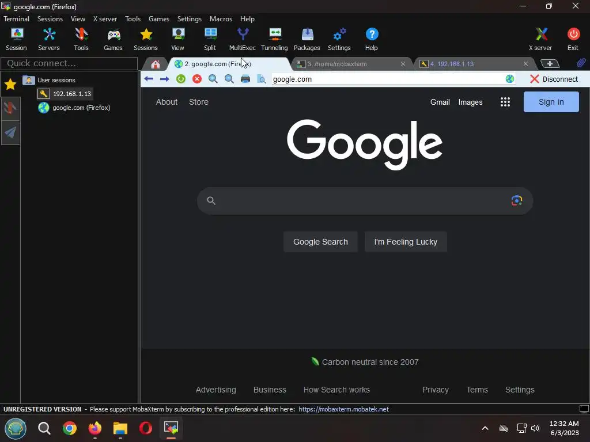
Task: Close the 192.168.1.13 tab
Action: [525, 64]
